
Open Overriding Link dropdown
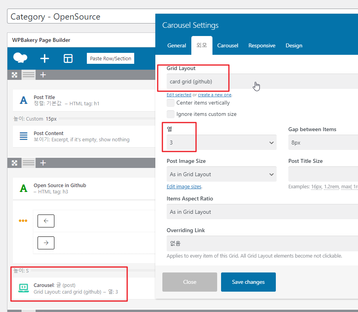pyautogui.click(x=262, y=243)
